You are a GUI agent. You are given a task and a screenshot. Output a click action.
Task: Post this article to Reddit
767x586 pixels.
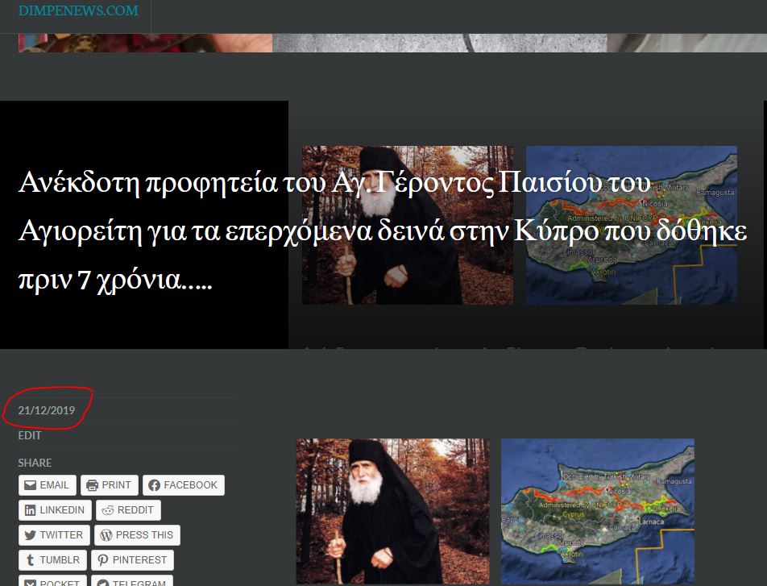point(128,510)
